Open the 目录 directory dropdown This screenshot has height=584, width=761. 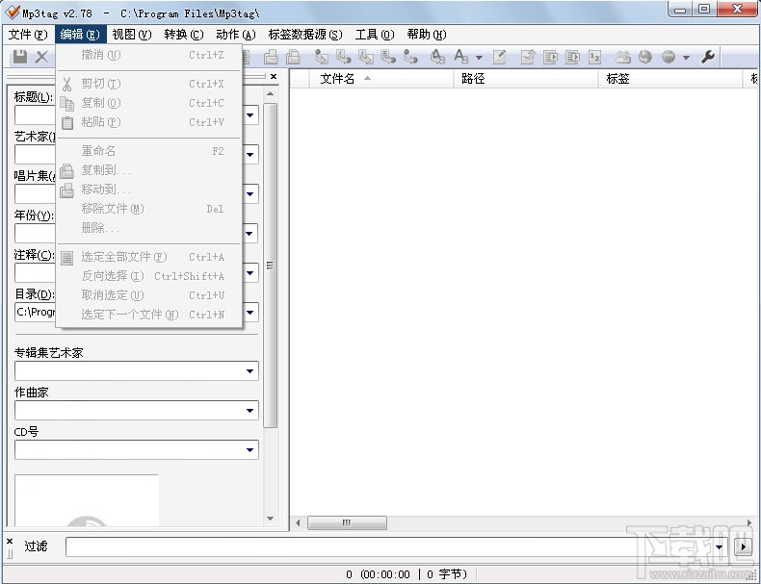[x=249, y=313]
